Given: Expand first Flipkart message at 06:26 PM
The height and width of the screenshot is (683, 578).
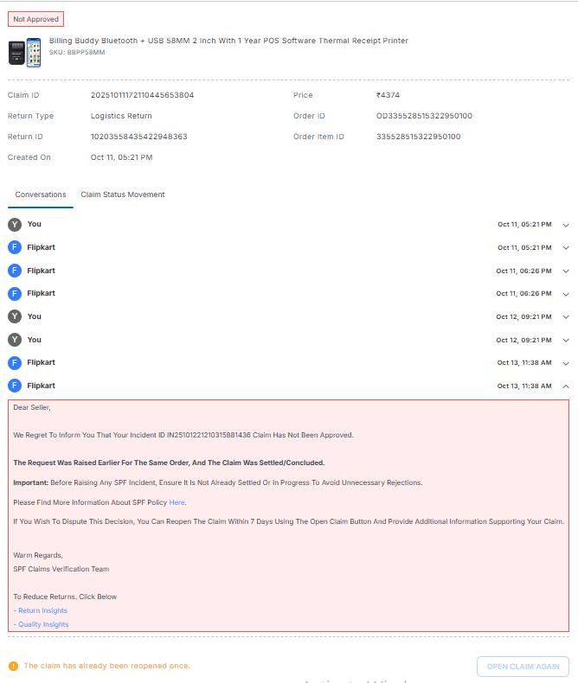Looking at the screenshot, I should tap(566, 271).
